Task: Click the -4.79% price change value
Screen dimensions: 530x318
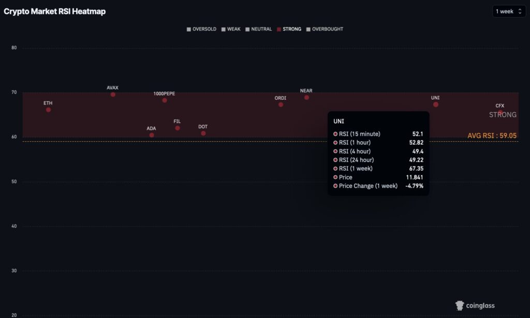Action: [x=415, y=186]
